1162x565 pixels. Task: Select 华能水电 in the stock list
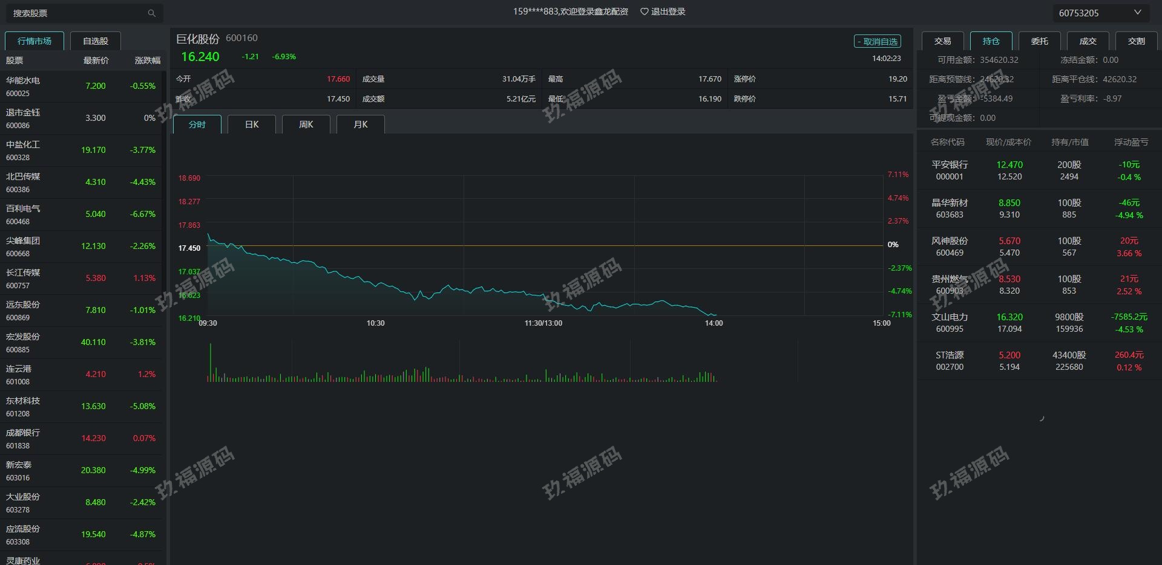[x=82, y=86]
